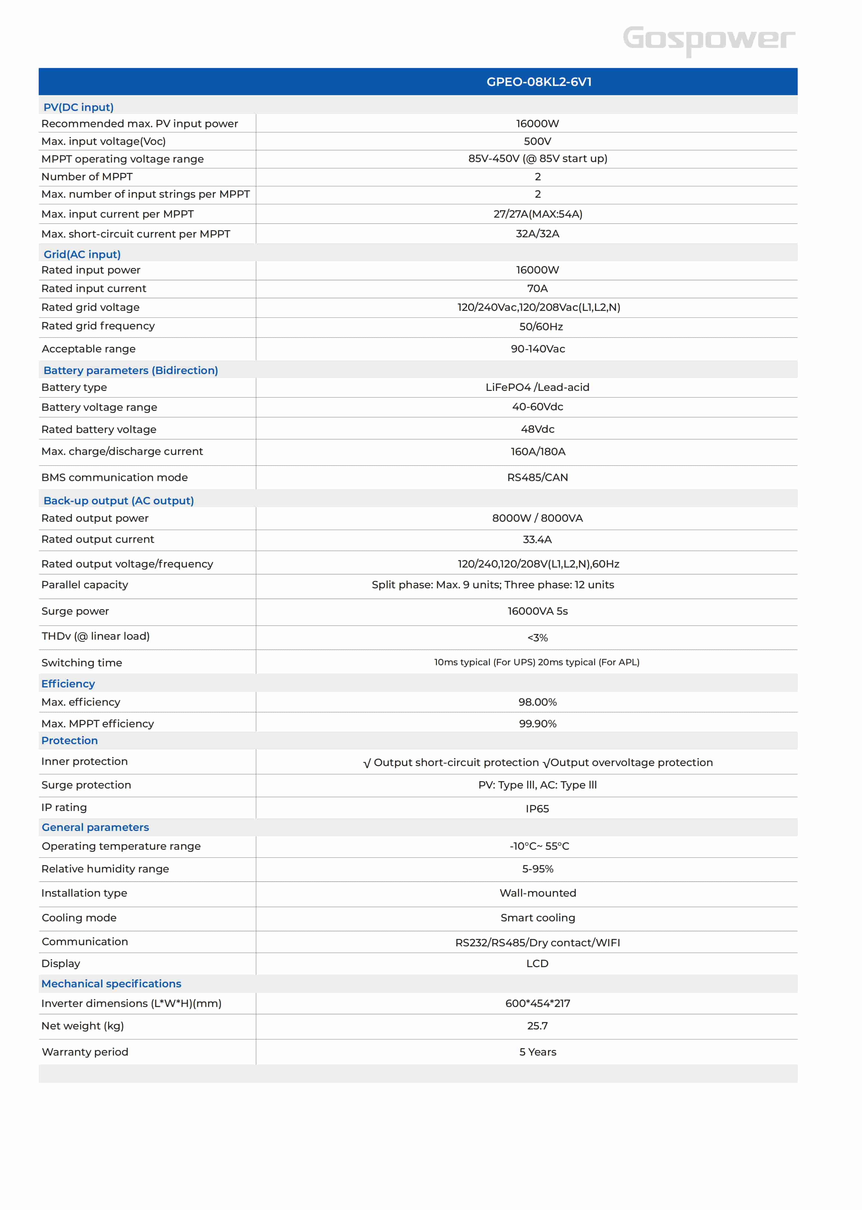This screenshot has width=862, height=1210.
Task: Select the Efficiency section heading
Action: [x=68, y=684]
